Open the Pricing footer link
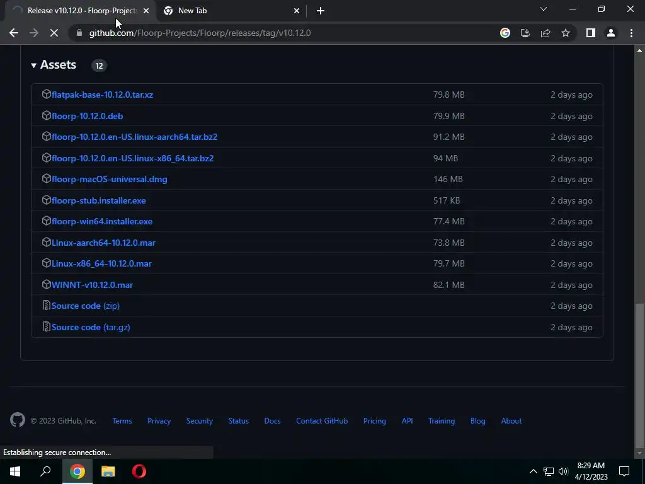 click(x=375, y=420)
